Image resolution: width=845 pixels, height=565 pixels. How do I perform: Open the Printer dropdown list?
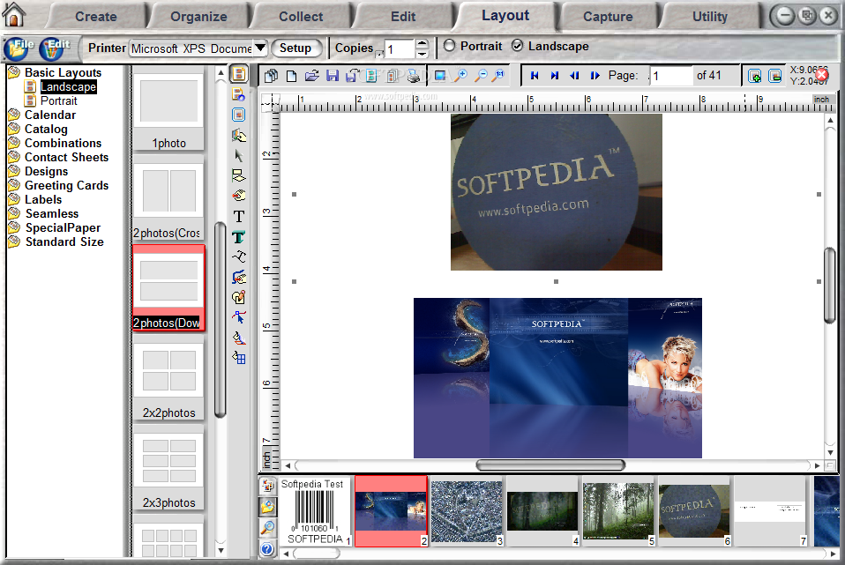pos(260,48)
